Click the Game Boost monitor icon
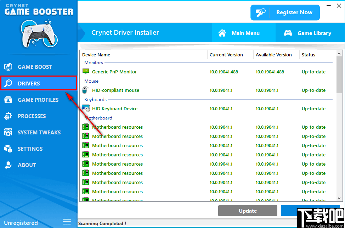The image size is (345, 228). (8, 67)
